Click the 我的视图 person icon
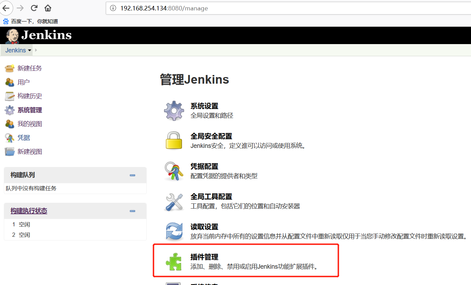This screenshot has height=285, width=471. 10,124
